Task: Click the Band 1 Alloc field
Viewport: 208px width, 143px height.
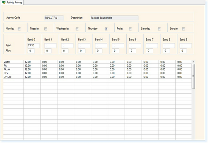Action: tap(48, 51)
